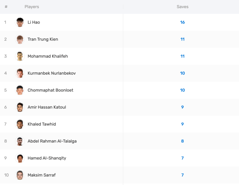239x185 pixels.
Task: Click Kurmanbek Nurlanbekov's avatar photo
Action: tap(20, 73)
